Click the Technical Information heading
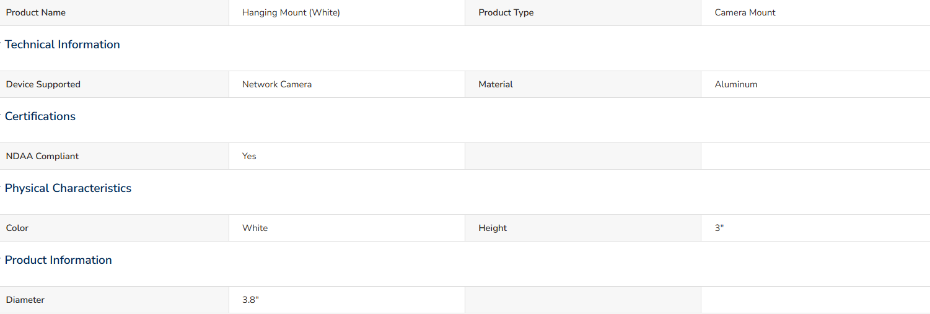This screenshot has height=314, width=930. click(x=63, y=45)
